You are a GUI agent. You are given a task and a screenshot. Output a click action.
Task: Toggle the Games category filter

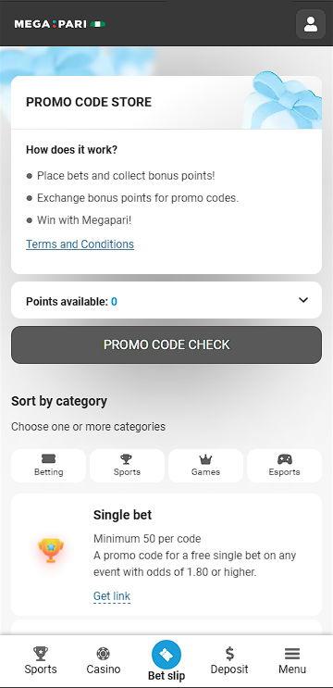(205, 466)
